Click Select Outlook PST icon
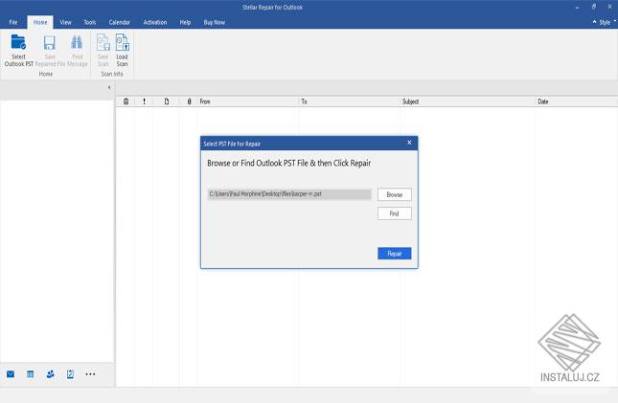The height and width of the screenshot is (403, 618). point(18,42)
